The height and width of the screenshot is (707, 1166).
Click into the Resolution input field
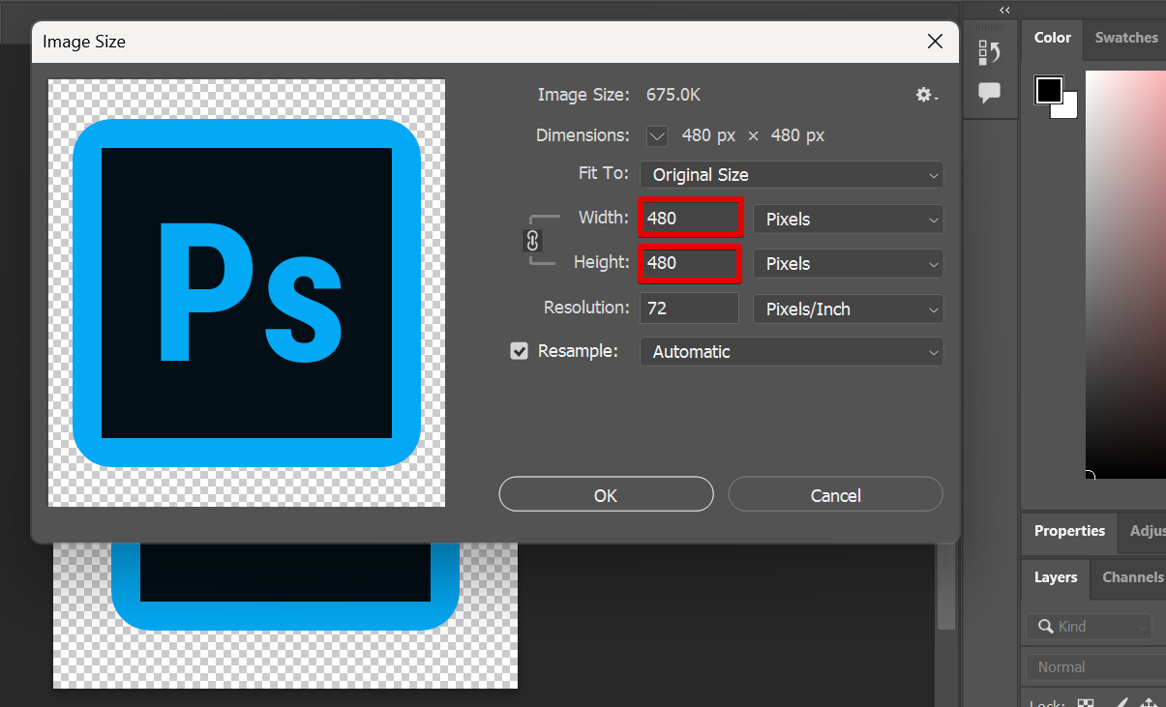pos(689,309)
